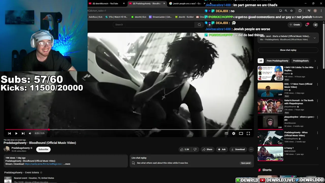The image size is (325, 183).
Task: Seek on the video progress bar
Action: tap(129, 130)
